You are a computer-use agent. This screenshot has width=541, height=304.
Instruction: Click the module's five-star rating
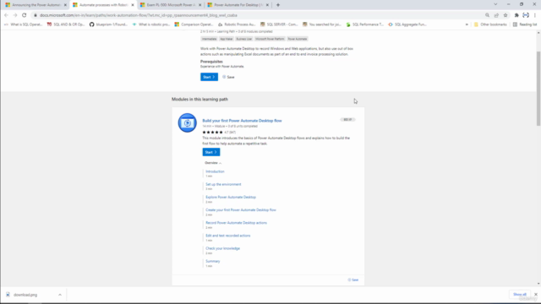212,132
